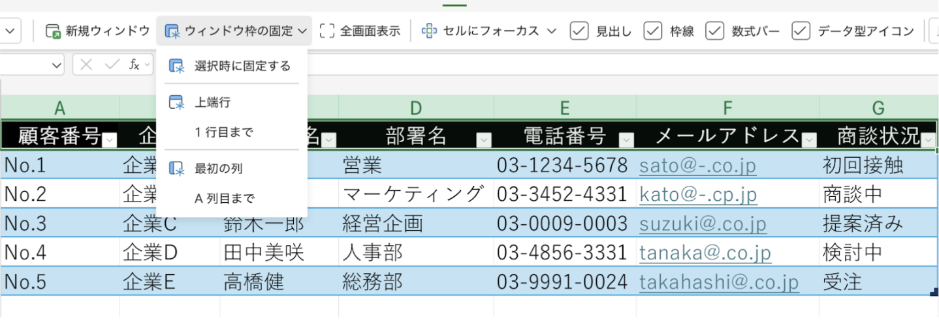This screenshot has height=326, width=939.
Task: Click the Focus Cell (セルにフォーカス) icon
Action: pos(429,31)
